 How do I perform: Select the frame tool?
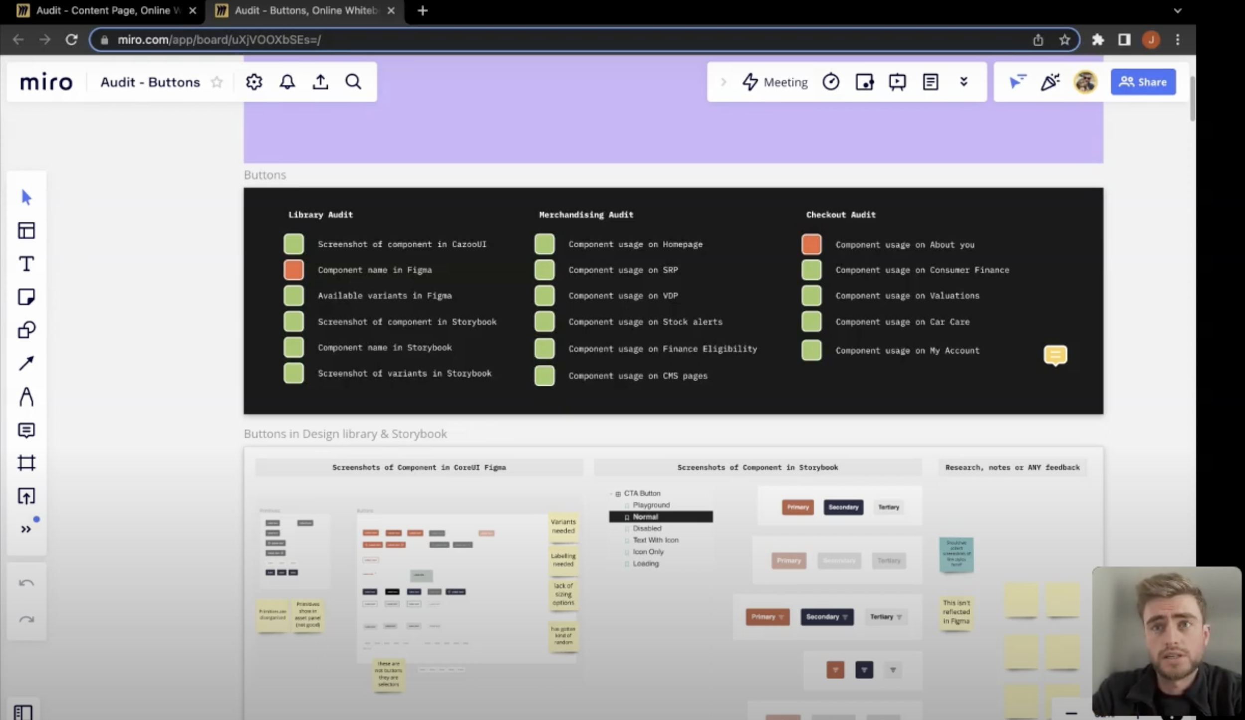pos(26,463)
